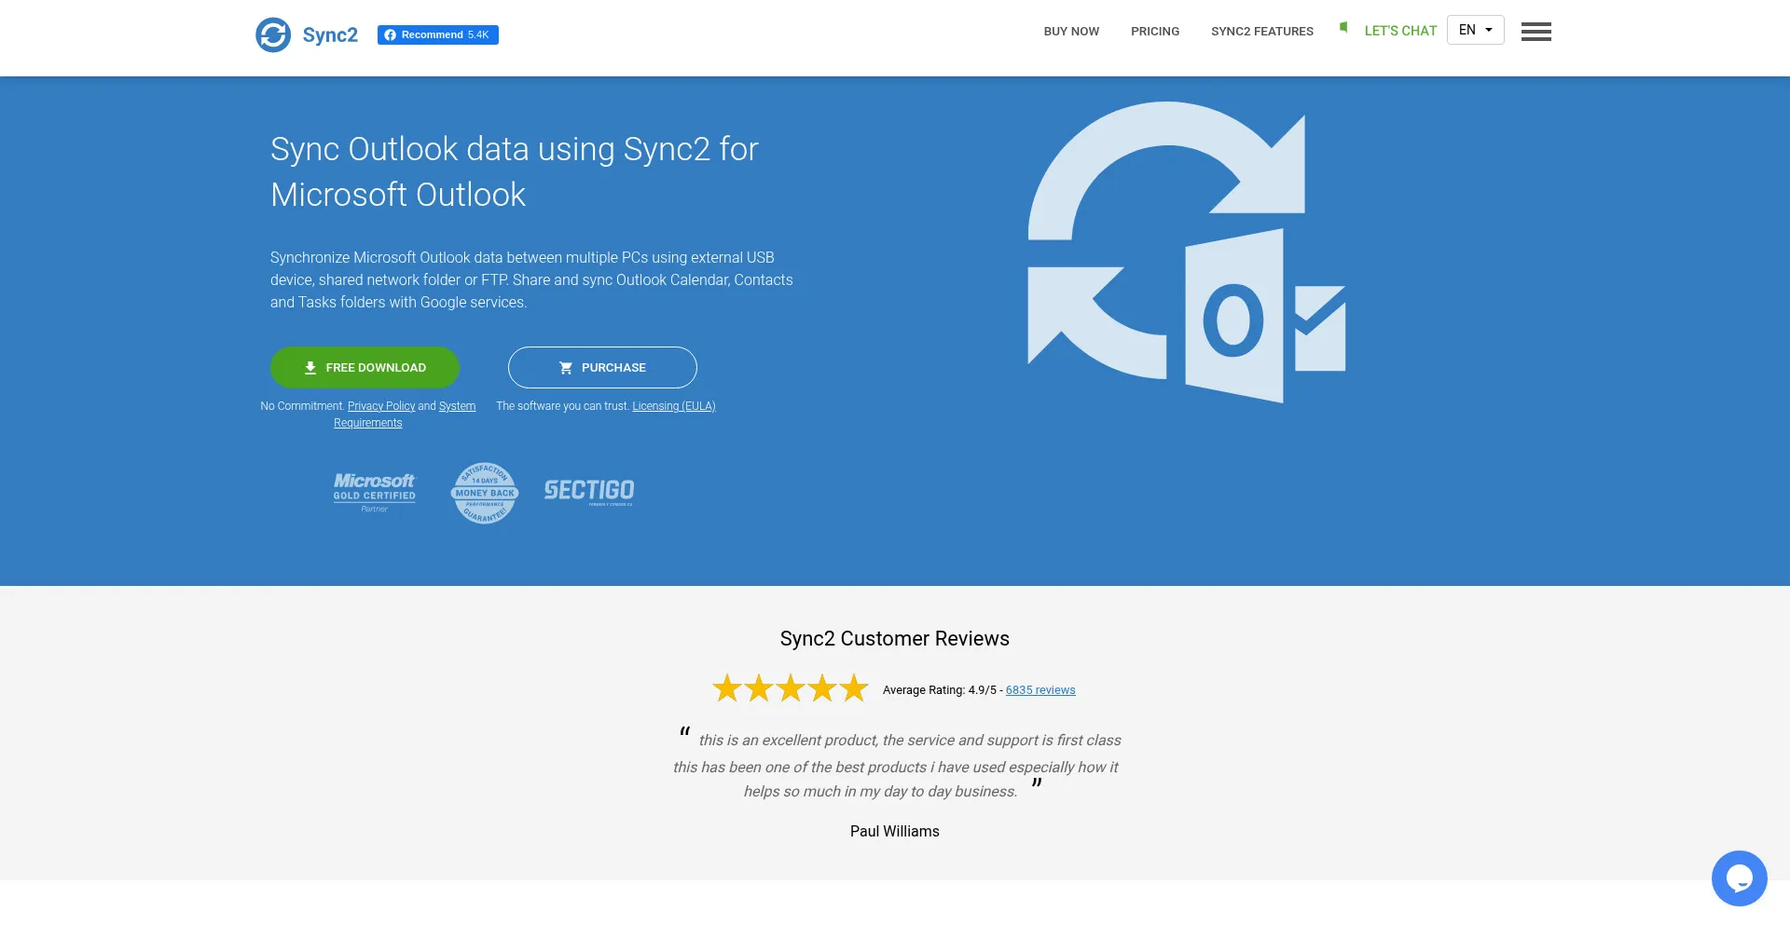1790x925 pixels.
Task: Click the Sync2 circular arrows logo icon
Action: pyautogui.click(x=273, y=34)
